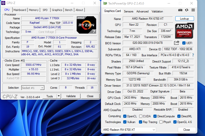Click the Bus Interface question mark icon
This screenshot has width=205, height=136.
coord(193,55)
